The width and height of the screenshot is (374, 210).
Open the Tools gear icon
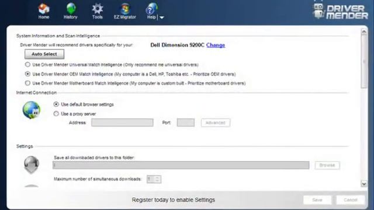coord(98,11)
